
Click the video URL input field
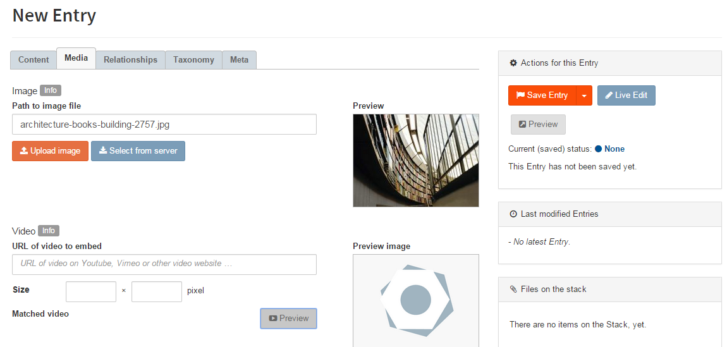164,264
